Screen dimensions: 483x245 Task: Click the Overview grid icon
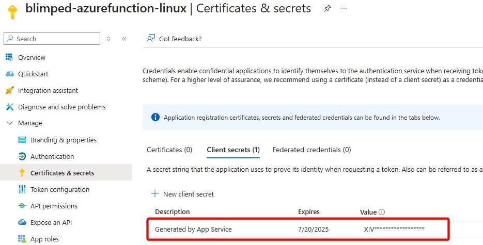pos(9,57)
